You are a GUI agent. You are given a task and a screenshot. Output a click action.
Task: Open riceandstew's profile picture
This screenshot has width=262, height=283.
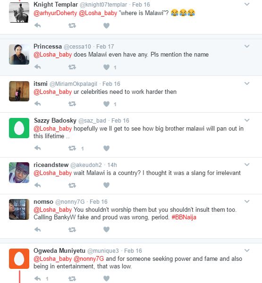pos(19,173)
